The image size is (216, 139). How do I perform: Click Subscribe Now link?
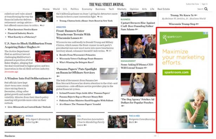coord(192,4)
